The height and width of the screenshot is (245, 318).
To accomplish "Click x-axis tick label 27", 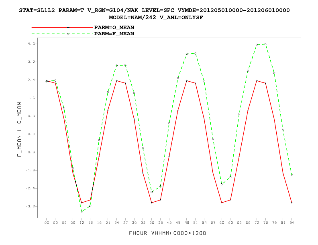I will [x=125, y=223].
